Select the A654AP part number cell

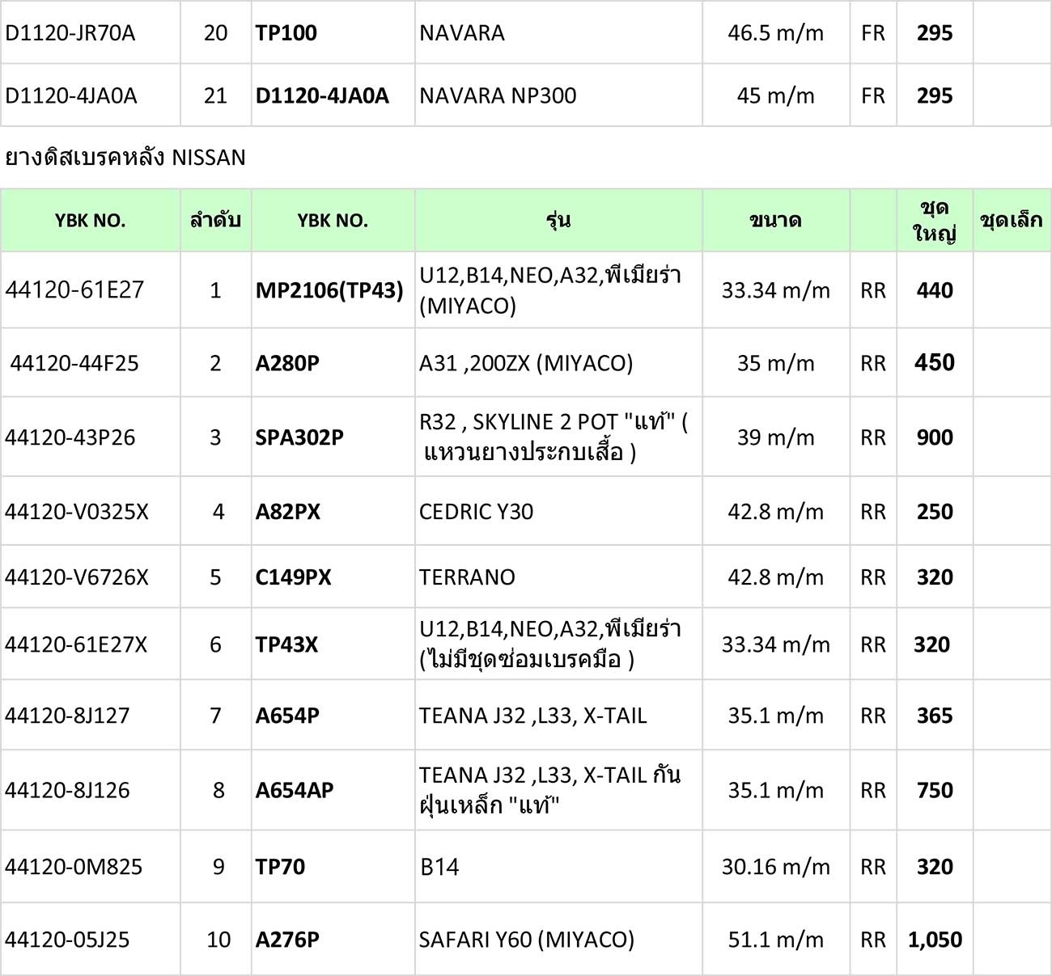pos(333,789)
